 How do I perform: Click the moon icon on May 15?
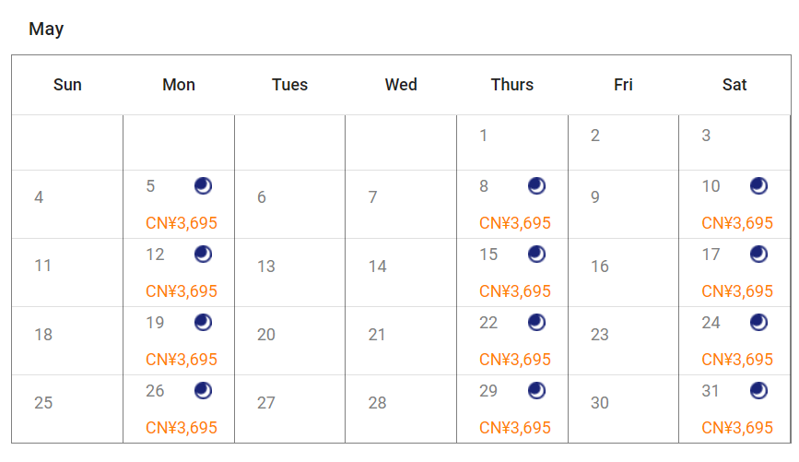(537, 255)
